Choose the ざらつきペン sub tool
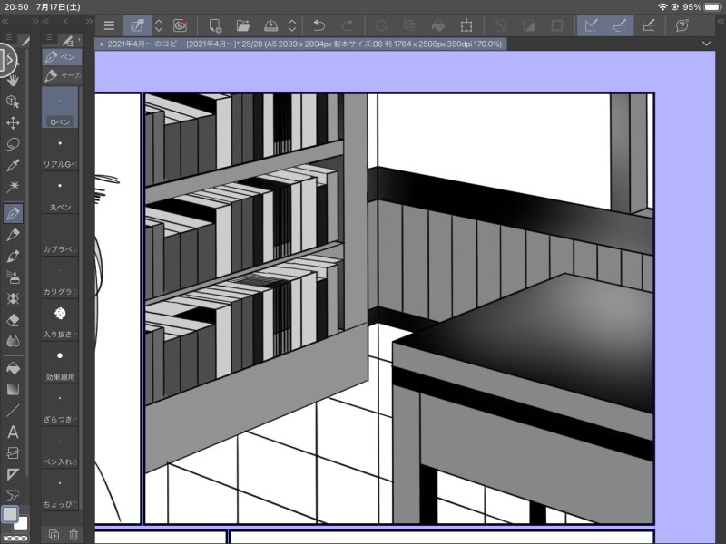The height and width of the screenshot is (544, 726). point(60,405)
